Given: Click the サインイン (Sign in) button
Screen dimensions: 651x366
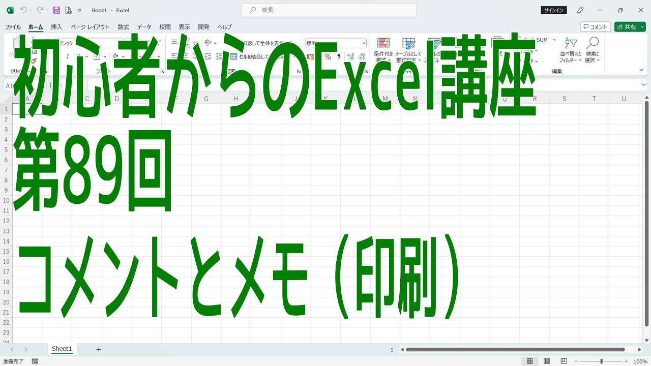Looking at the screenshot, I should point(554,10).
